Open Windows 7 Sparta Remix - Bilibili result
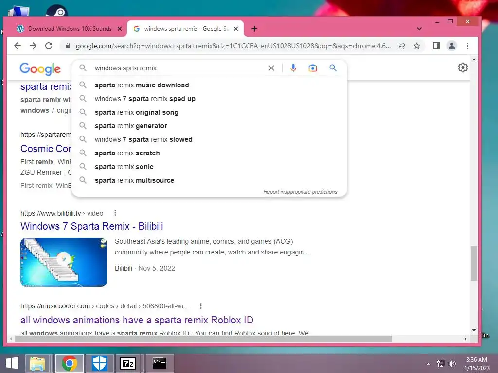This screenshot has width=498, height=373. (92, 226)
